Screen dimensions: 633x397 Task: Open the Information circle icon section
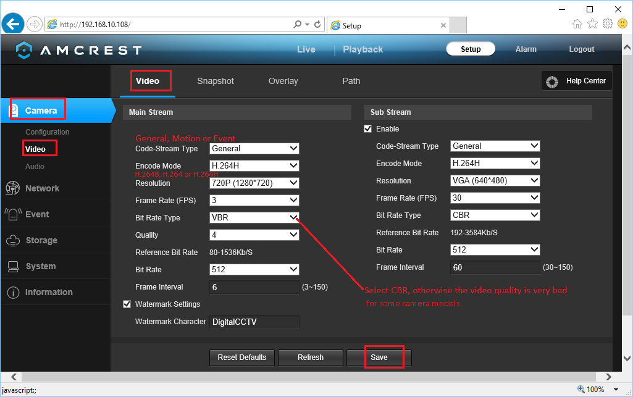coord(13,293)
